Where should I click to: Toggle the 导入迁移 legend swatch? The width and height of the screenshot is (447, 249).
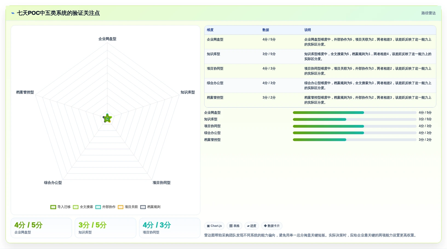coord(53,207)
